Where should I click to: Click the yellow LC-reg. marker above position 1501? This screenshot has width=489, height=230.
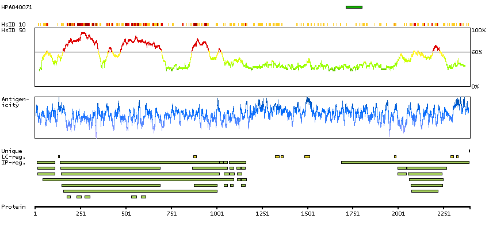[307, 156]
